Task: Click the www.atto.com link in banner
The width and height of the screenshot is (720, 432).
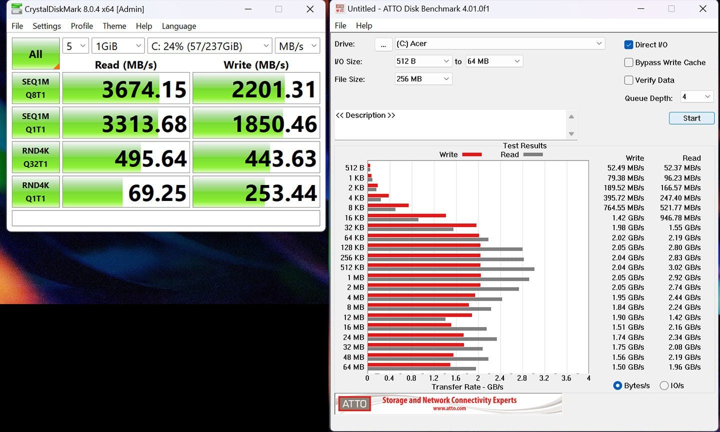Action: [449, 408]
